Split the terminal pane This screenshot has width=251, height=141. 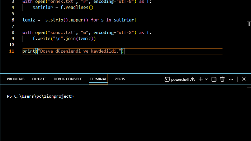pyautogui.click(x=214, y=79)
